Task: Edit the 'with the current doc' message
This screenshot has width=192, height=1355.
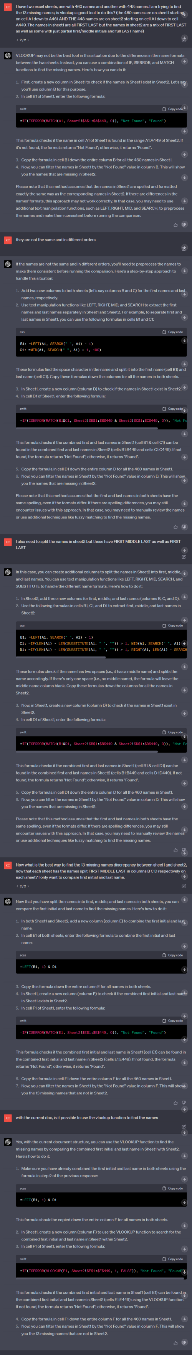Action: [x=184, y=1126]
